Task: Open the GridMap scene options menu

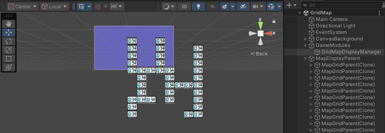Action: 379,13
